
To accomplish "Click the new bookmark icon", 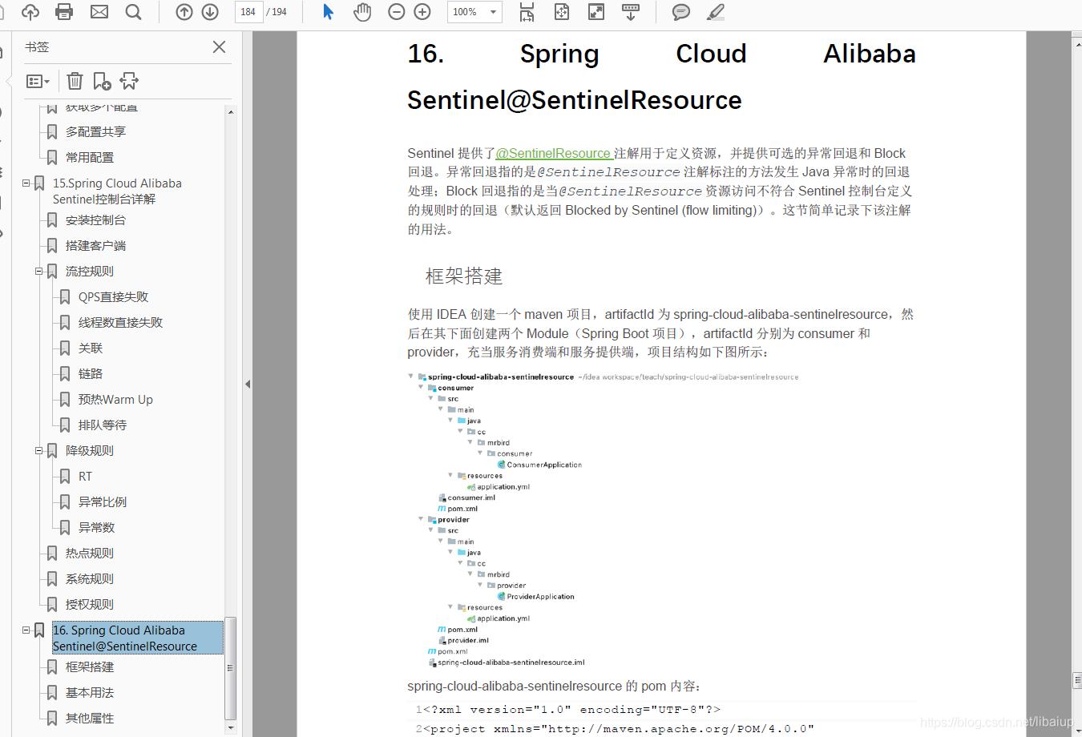I will click(x=102, y=81).
